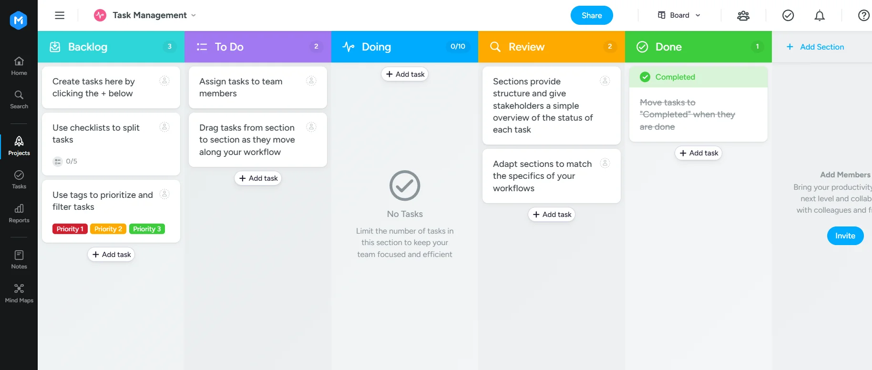Click the Search icon in sidebar
This screenshot has width=872, height=370.
pos(19,99)
